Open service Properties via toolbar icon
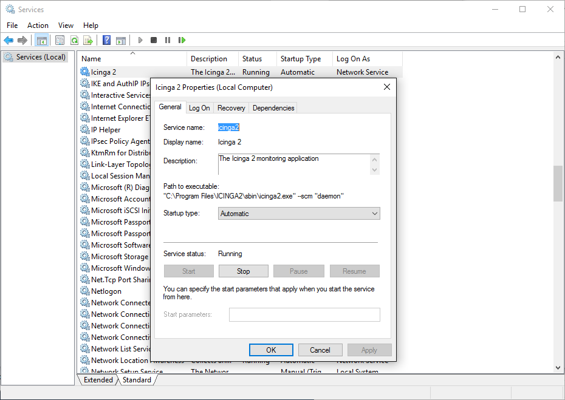This screenshot has height=400, width=565. tap(60, 40)
